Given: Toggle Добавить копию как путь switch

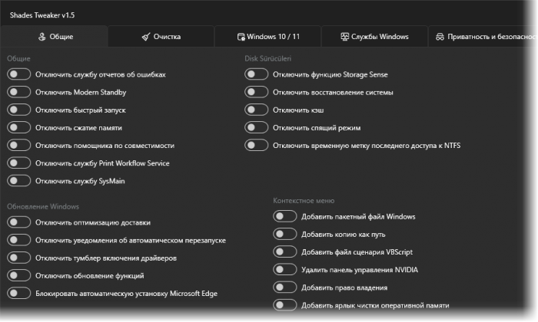Looking at the screenshot, I should pyautogui.click(x=284, y=234).
